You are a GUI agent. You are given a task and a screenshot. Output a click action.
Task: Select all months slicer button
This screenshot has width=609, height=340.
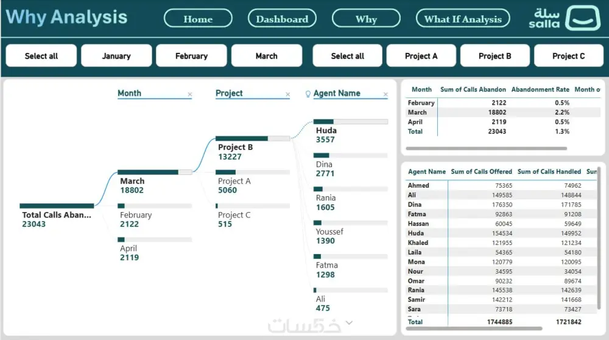[41, 55]
